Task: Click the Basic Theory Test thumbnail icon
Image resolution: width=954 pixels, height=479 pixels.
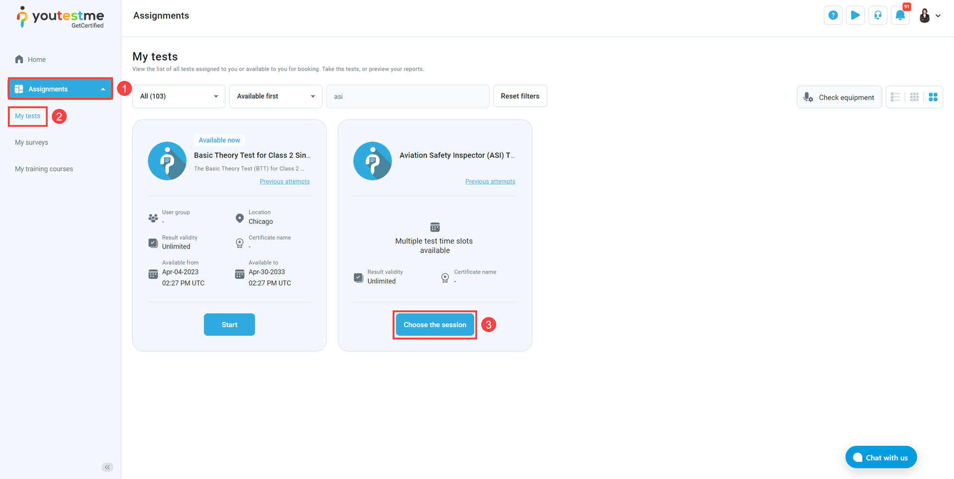Action: point(167,161)
